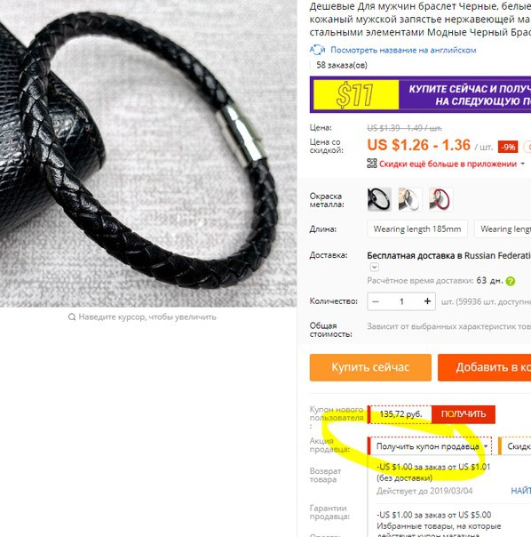Decrease quantity with the minus button
The width and height of the screenshot is (531, 537).
(x=376, y=301)
